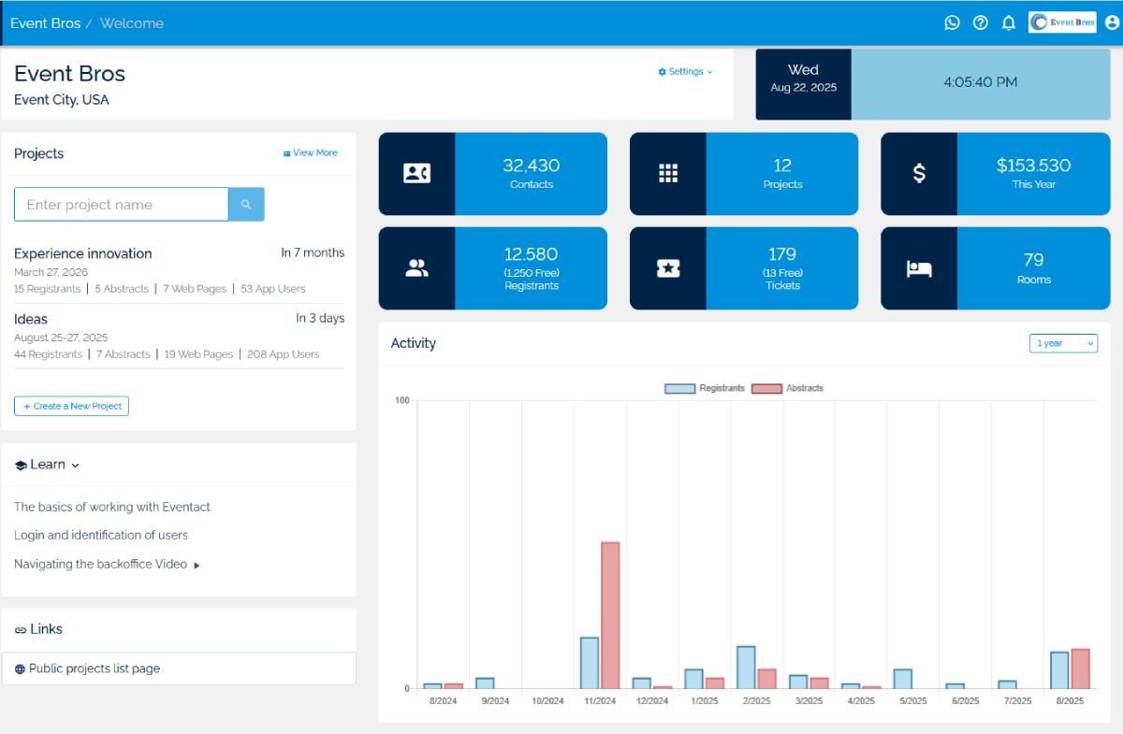Open the help question mark icon

pyautogui.click(x=980, y=23)
